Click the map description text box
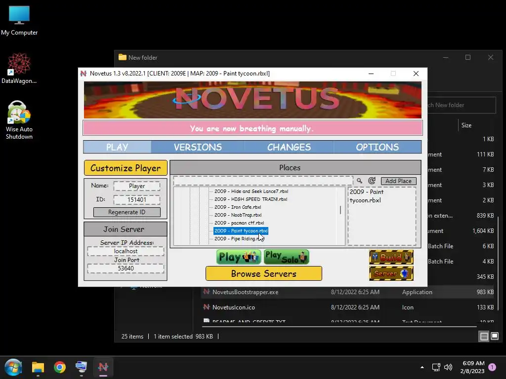The width and height of the screenshot is (506, 379). [x=382, y=216]
